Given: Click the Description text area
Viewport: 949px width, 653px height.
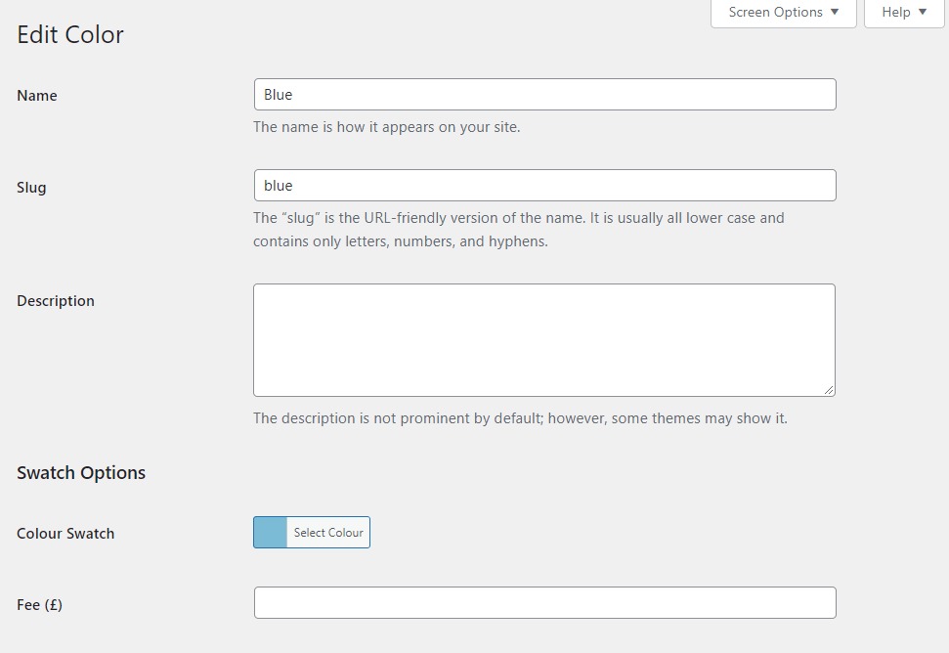Looking at the screenshot, I should coord(544,337).
